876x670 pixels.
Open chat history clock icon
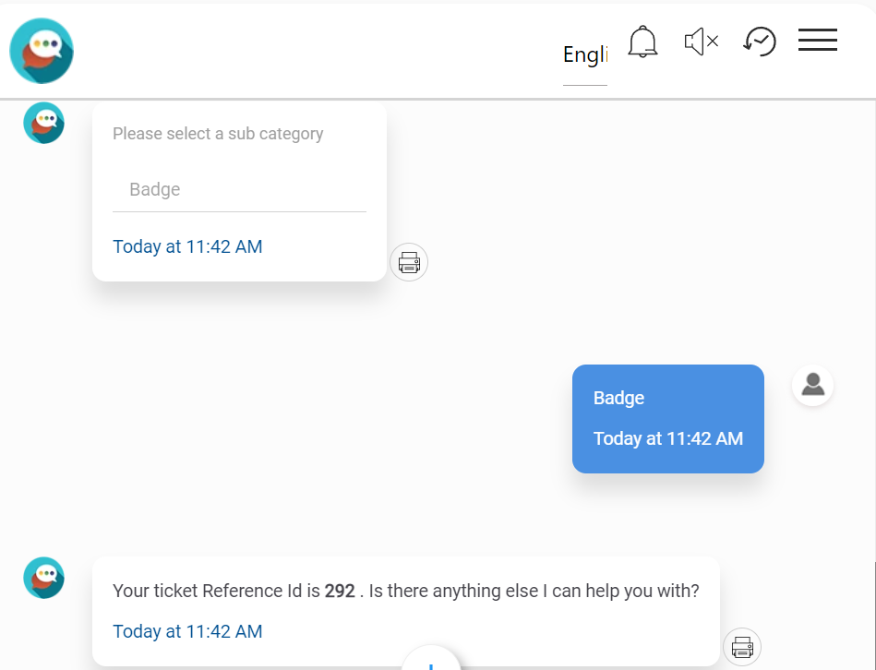coord(760,42)
